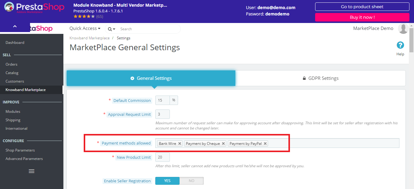Click the user avatar icon
This screenshot has height=189, width=414.
tap(403, 29)
